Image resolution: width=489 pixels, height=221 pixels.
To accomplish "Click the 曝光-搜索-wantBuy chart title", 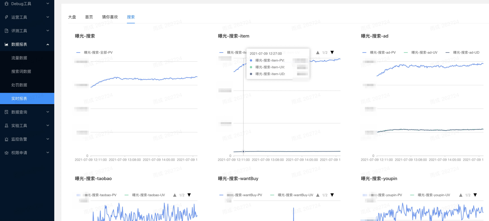I will (238, 178).
